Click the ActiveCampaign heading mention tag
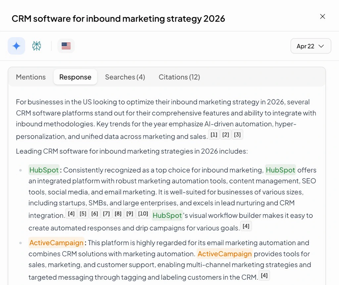This screenshot has width=339, height=285. [x=56, y=243]
